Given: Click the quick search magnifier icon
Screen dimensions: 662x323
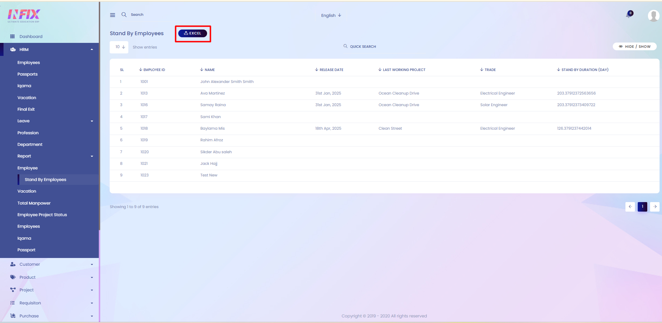Looking at the screenshot, I should tap(346, 46).
